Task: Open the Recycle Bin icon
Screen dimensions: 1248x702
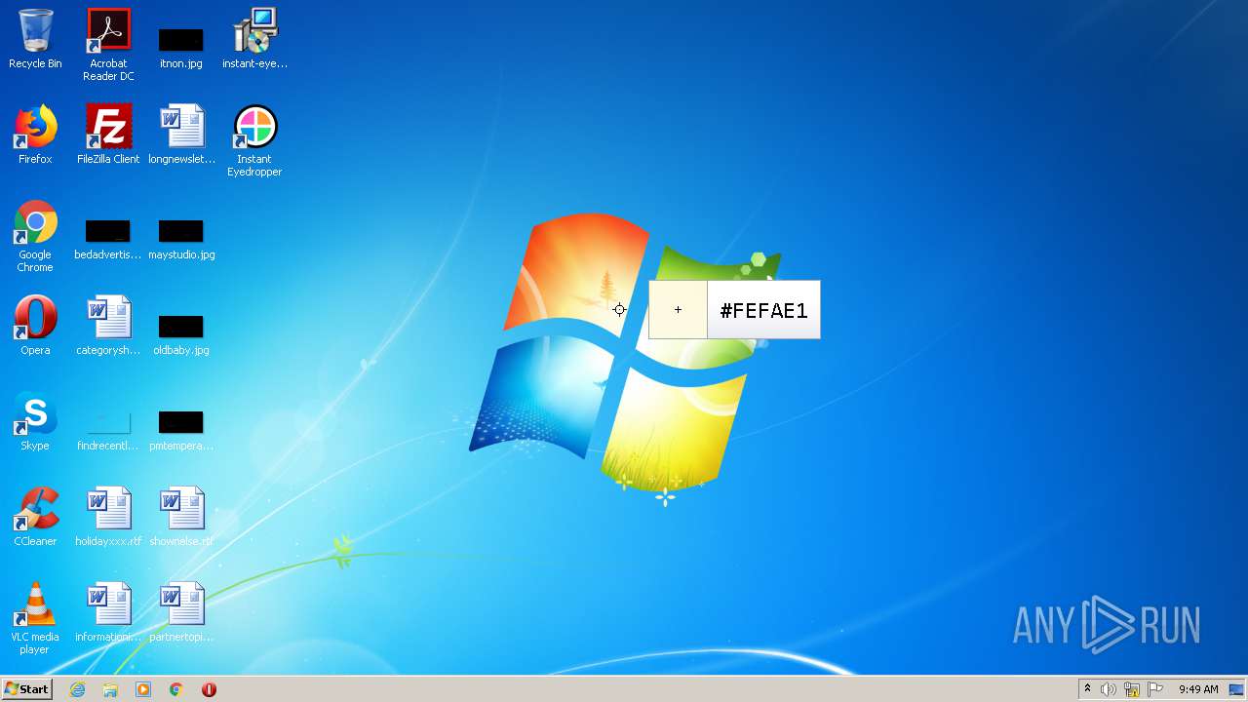Action: coord(35,39)
